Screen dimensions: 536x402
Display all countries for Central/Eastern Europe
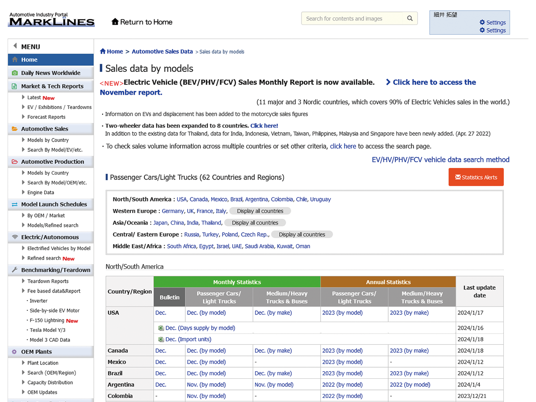pos(302,234)
